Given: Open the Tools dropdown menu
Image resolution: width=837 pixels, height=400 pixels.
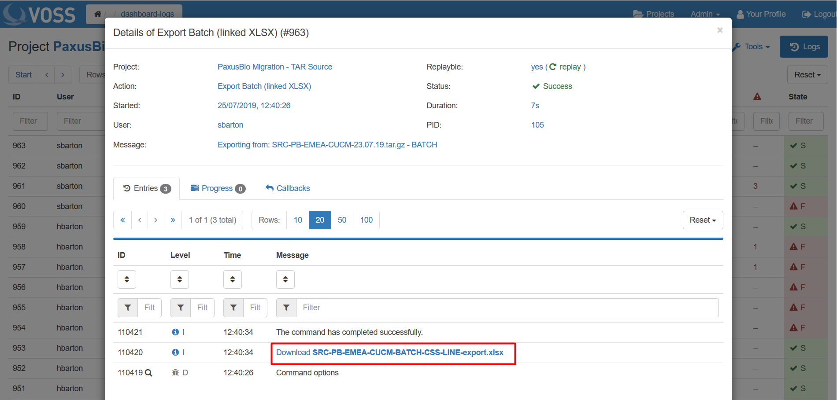Looking at the screenshot, I should 753,47.
